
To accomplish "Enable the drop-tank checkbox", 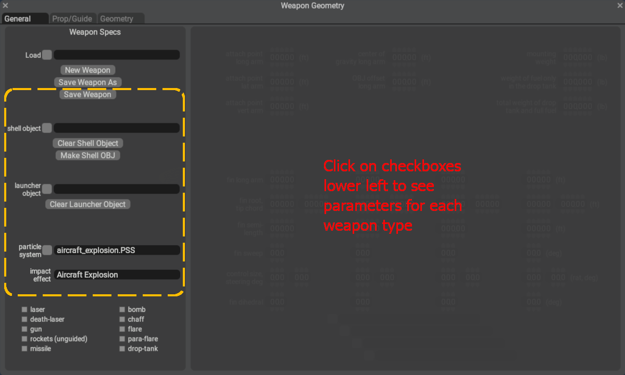I will pos(122,349).
